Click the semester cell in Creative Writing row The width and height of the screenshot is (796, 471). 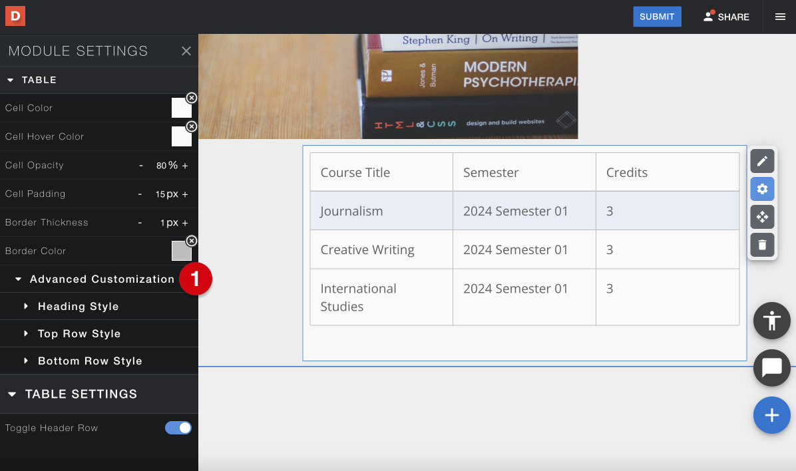click(524, 249)
